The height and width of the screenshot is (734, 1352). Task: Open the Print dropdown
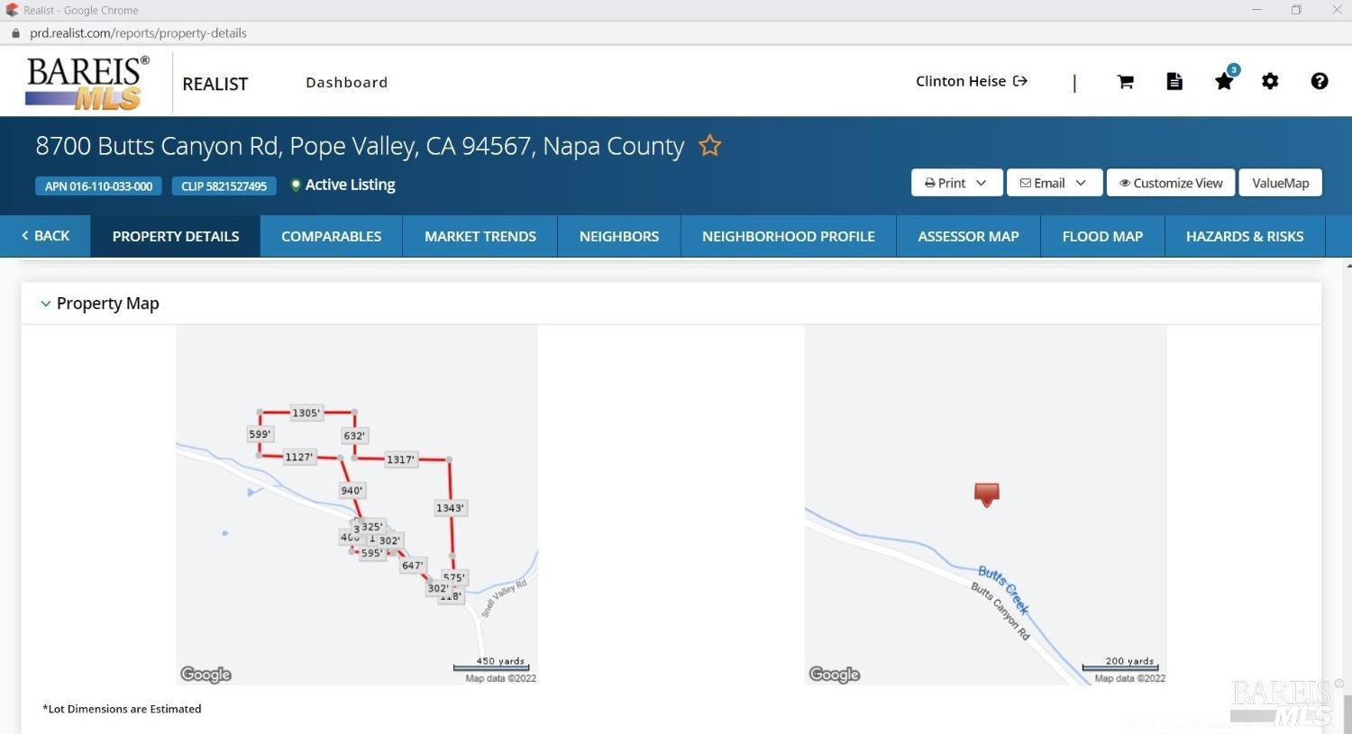pyautogui.click(x=955, y=183)
